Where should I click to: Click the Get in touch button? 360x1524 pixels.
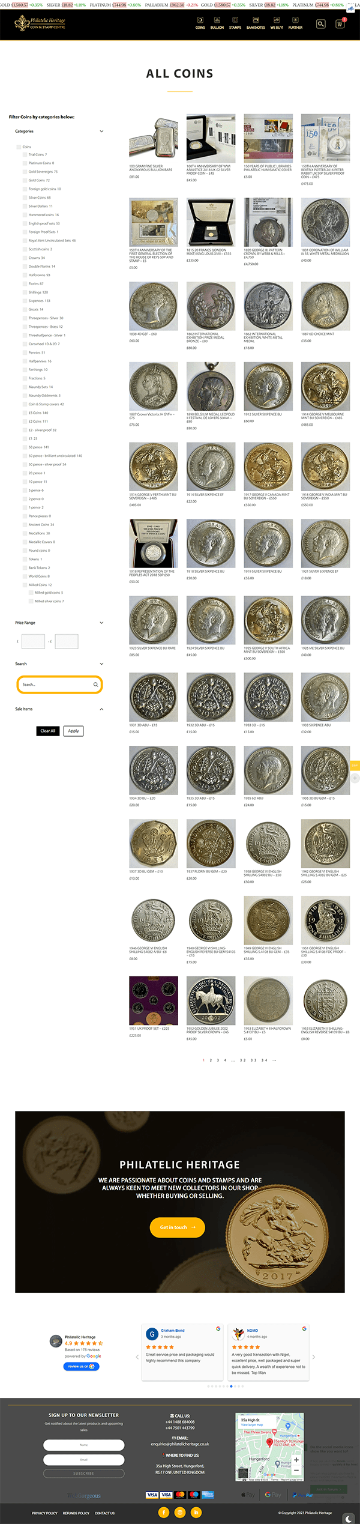coord(177,1227)
